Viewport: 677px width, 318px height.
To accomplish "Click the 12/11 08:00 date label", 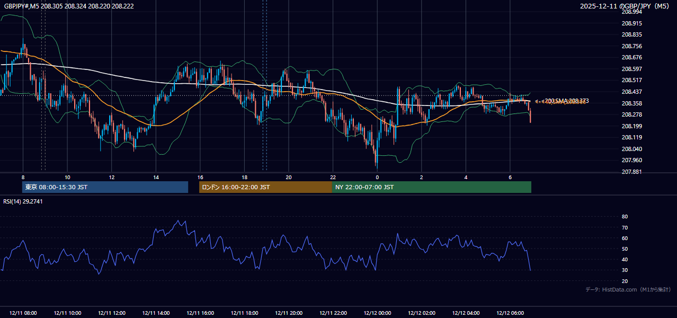I will click(x=23, y=313).
